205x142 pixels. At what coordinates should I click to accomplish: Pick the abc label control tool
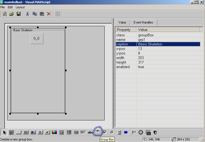coord(90,132)
